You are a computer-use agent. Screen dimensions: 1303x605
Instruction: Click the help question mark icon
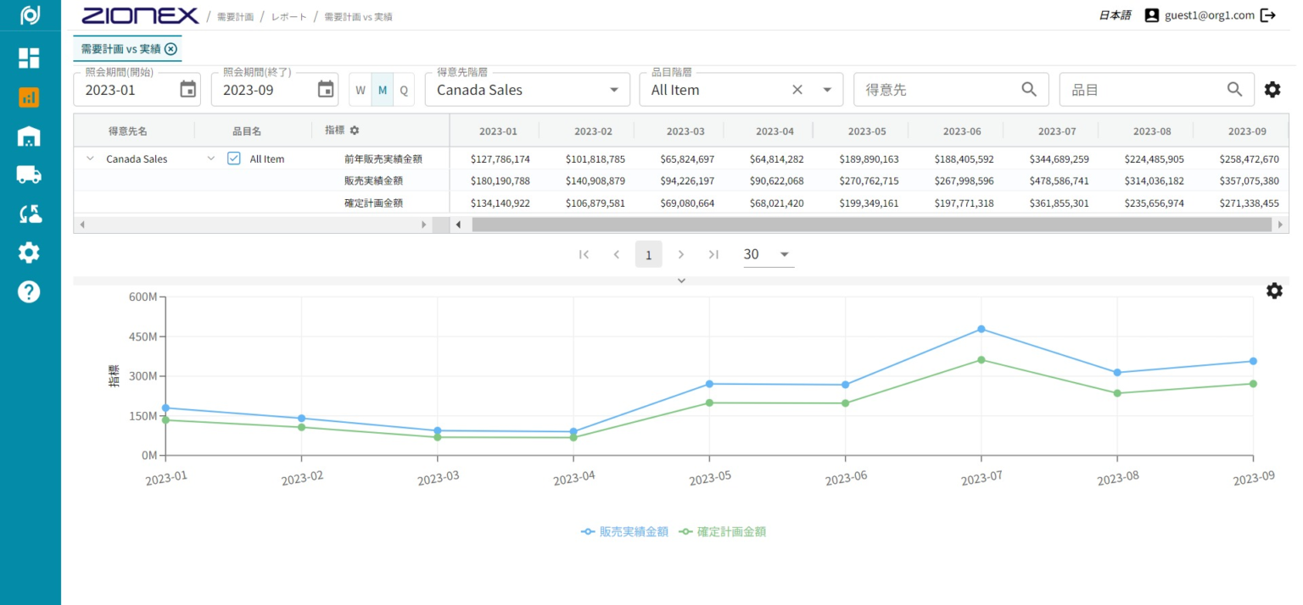(x=29, y=291)
